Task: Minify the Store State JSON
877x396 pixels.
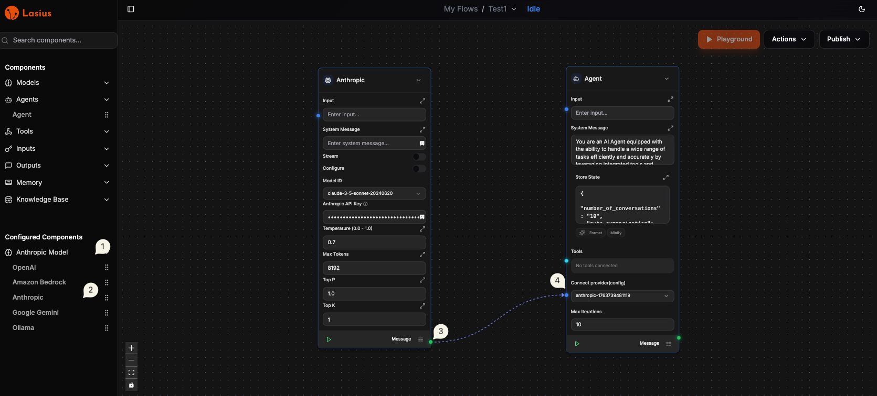Action: (x=616, y=233)
